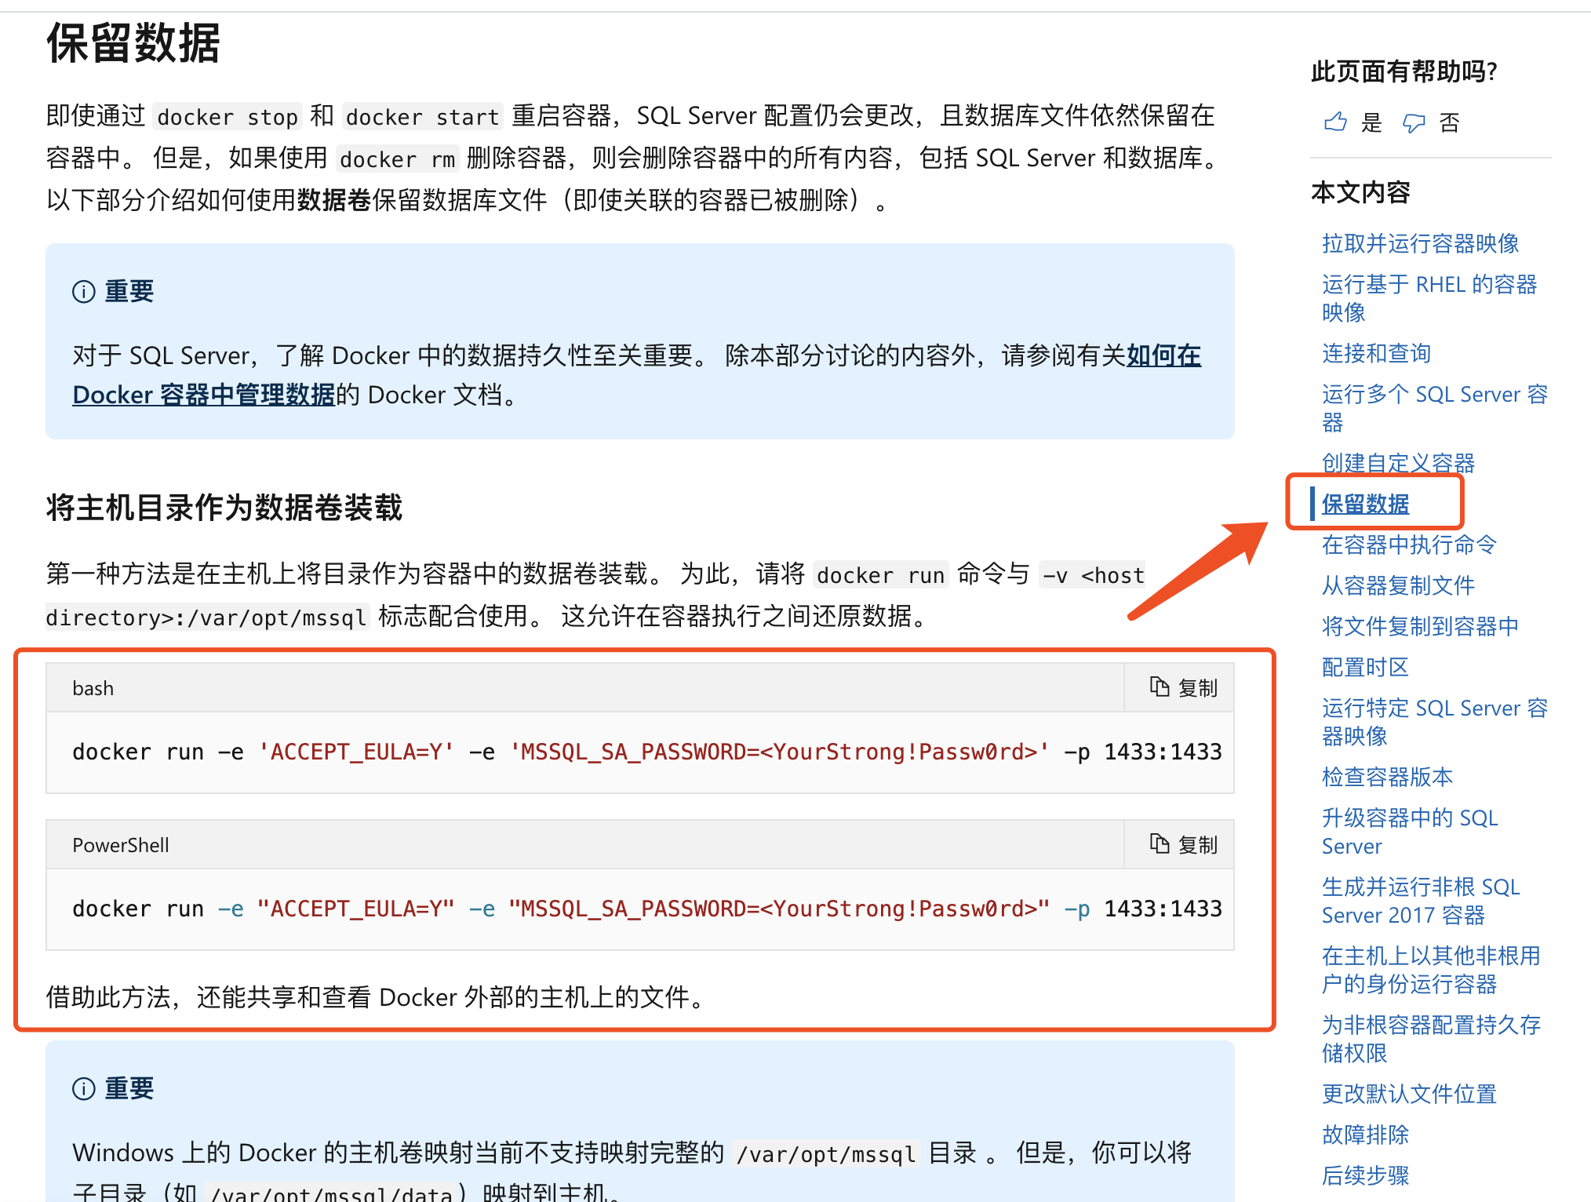Click the thumbs-down 否 feedback icon

(x=1414, y=122)
